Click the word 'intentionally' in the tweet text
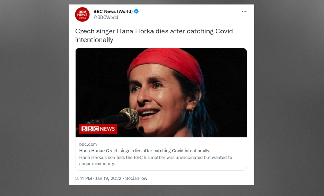The image size is (324, 196). click(94, 40)
